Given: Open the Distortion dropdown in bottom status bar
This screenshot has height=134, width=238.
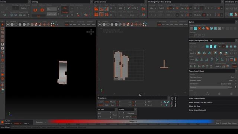Looking at the screenshot, I should click(x=41, y=122).
